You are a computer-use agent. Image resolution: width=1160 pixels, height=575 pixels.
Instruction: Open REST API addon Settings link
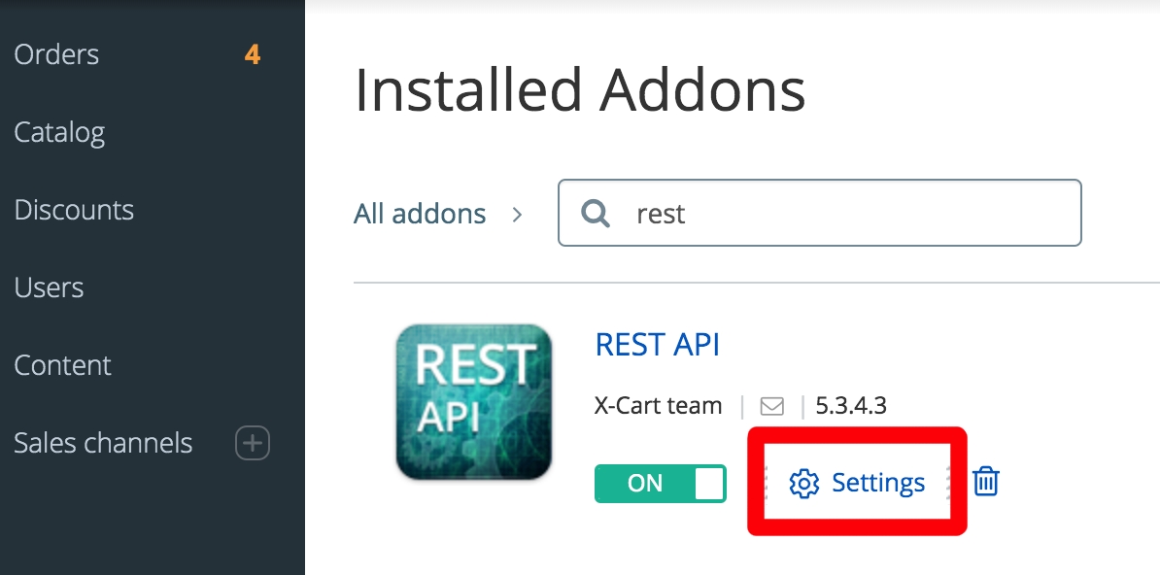point(857,483)
